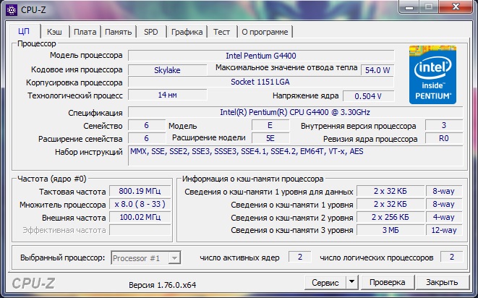Select the SPD tab
This screenshot has height=298, width=478.
click(151, 32)
